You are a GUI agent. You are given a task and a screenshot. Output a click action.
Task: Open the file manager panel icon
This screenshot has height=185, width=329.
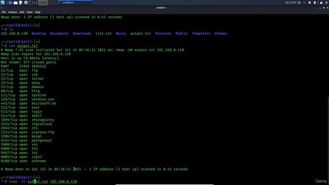(x=15, y=3)
